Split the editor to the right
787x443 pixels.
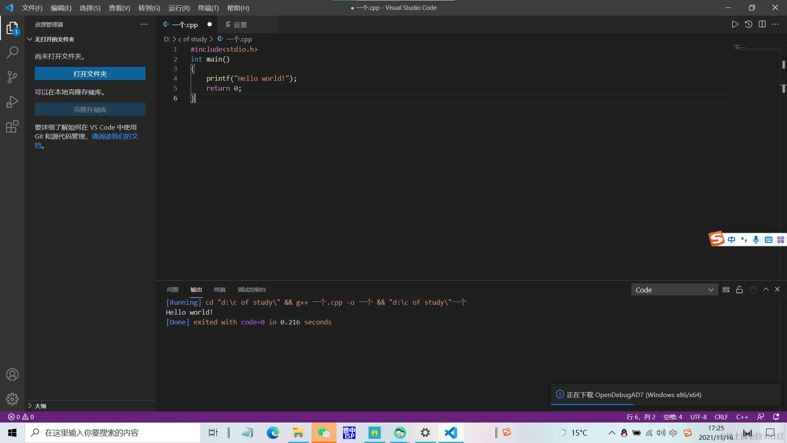click(762, 25)
